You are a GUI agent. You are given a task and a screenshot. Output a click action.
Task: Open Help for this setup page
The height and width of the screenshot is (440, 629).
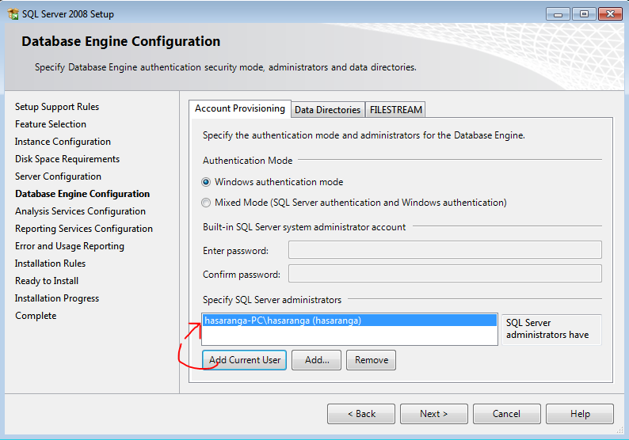pyautogui.click(x=580, y=414)
